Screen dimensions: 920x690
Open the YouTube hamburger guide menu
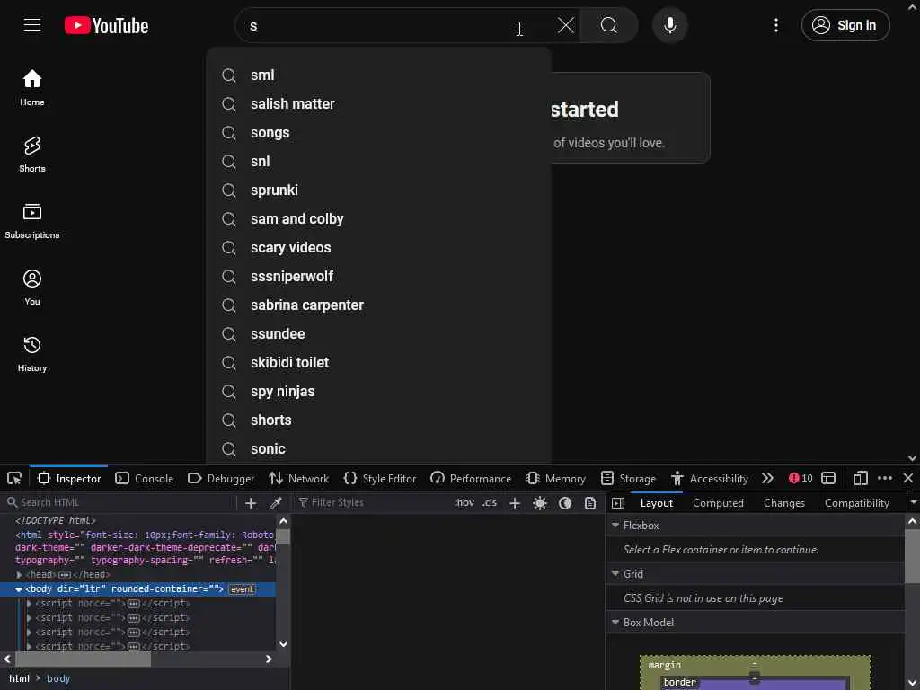tap(32, 25)
